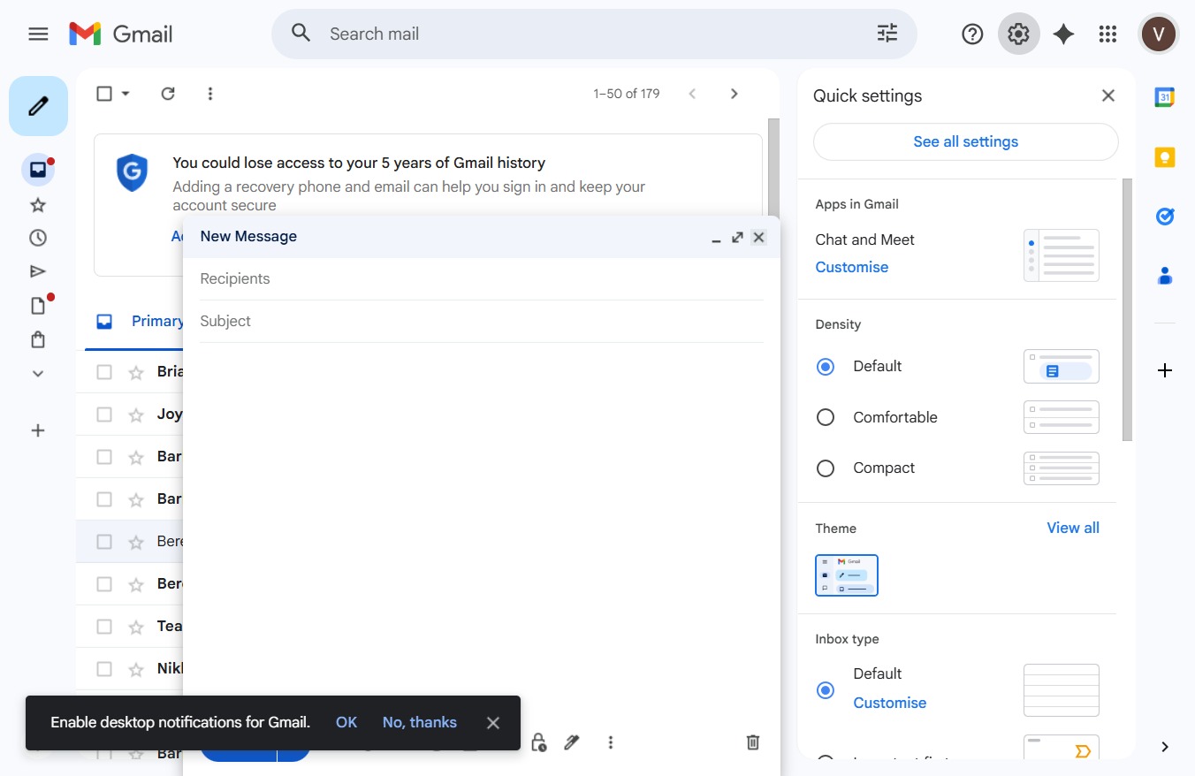Open the select-all dropdown arrow
This screenshot has height=776, width=1195.
click(x=126, y=94)
